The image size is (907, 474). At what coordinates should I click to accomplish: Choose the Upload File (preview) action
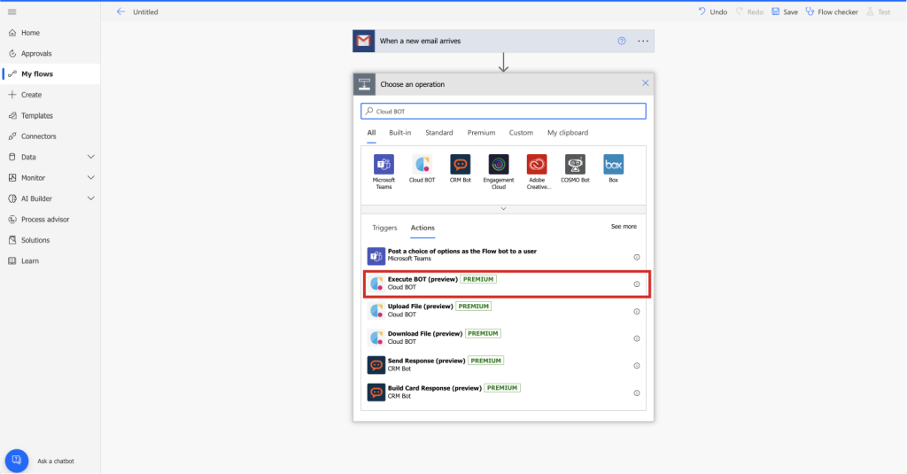point(503,311)
